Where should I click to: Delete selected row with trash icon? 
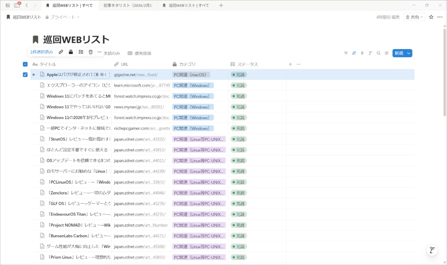pyautogui.click(x=90, y=52)
